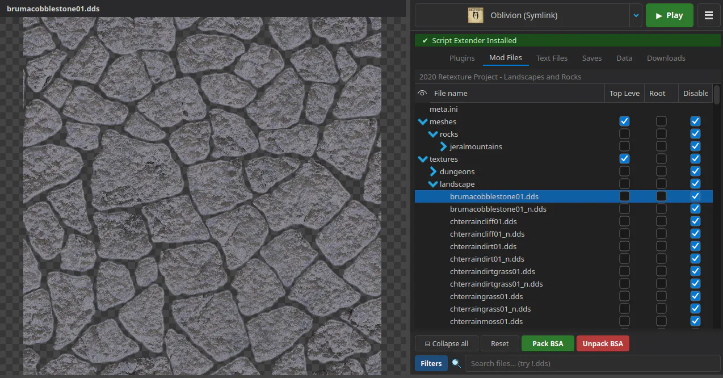The height and width of the screenshot is (378, 723).
Task: Tick Root checkbox for the meshes row
Action: click(x=661, y=121)
